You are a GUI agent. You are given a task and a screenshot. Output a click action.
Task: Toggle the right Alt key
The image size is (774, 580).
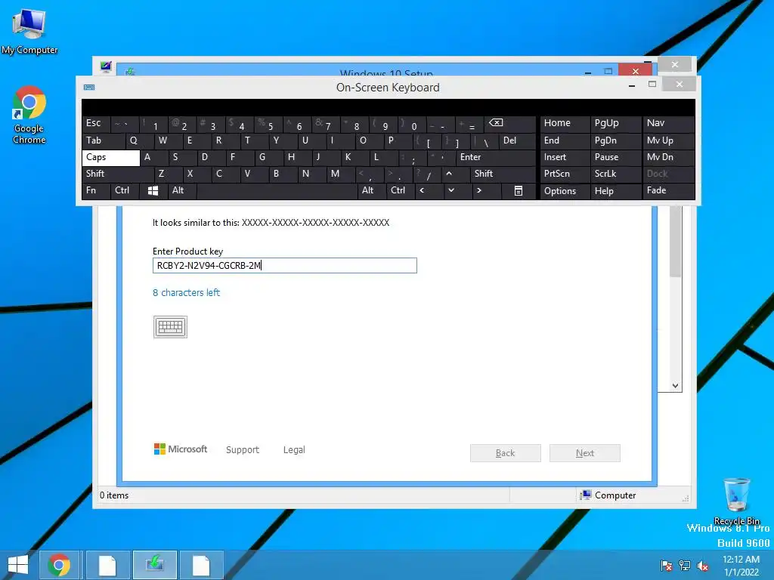click(x=372, y=190)
